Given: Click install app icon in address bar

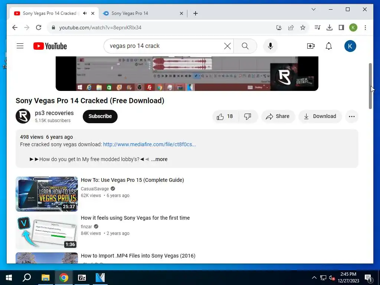Looking at the screenshot, I should click(279, 27).
